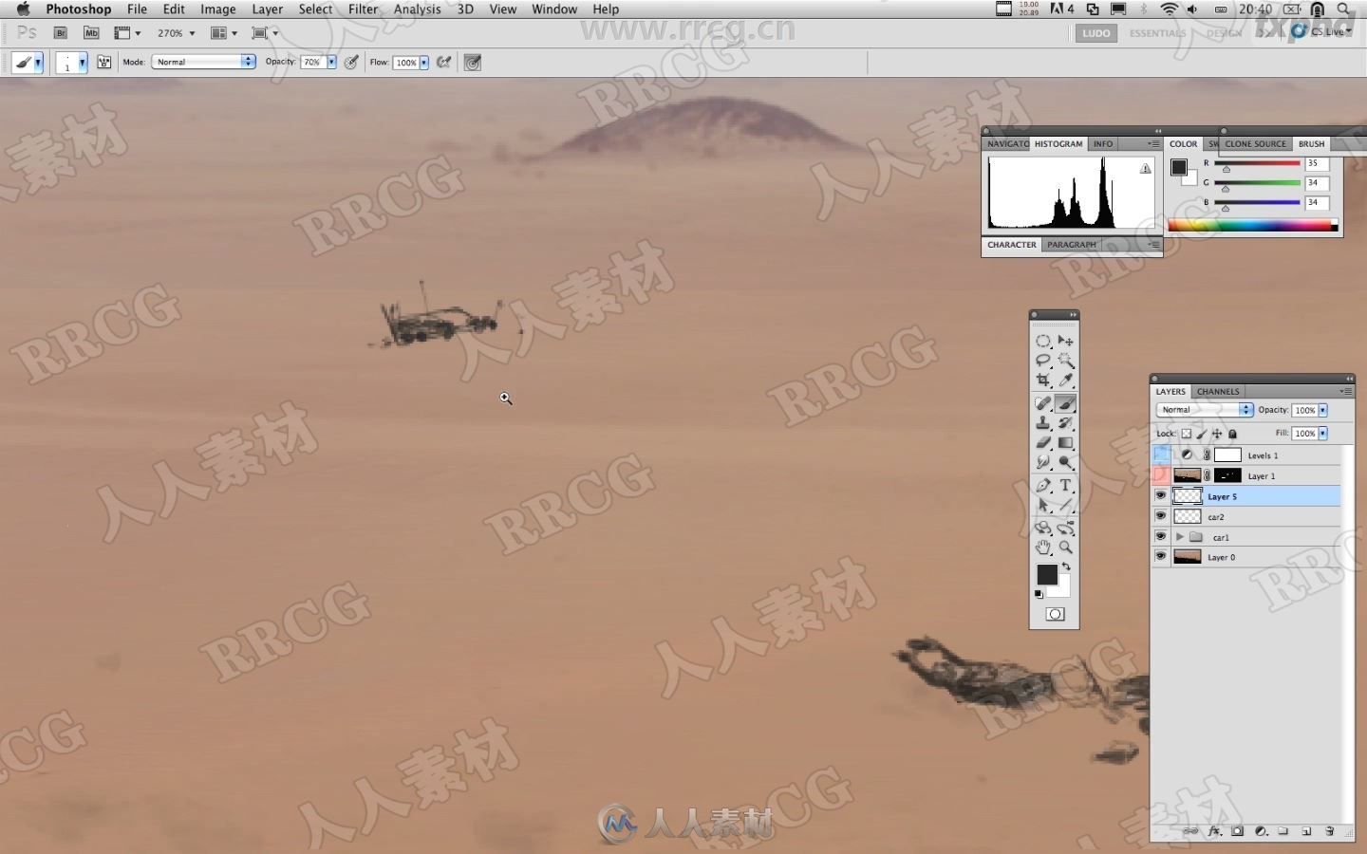This screenshot has height=854, width=1367.
Task: Open Flow slider dropdown
Action: coord(423,63)
